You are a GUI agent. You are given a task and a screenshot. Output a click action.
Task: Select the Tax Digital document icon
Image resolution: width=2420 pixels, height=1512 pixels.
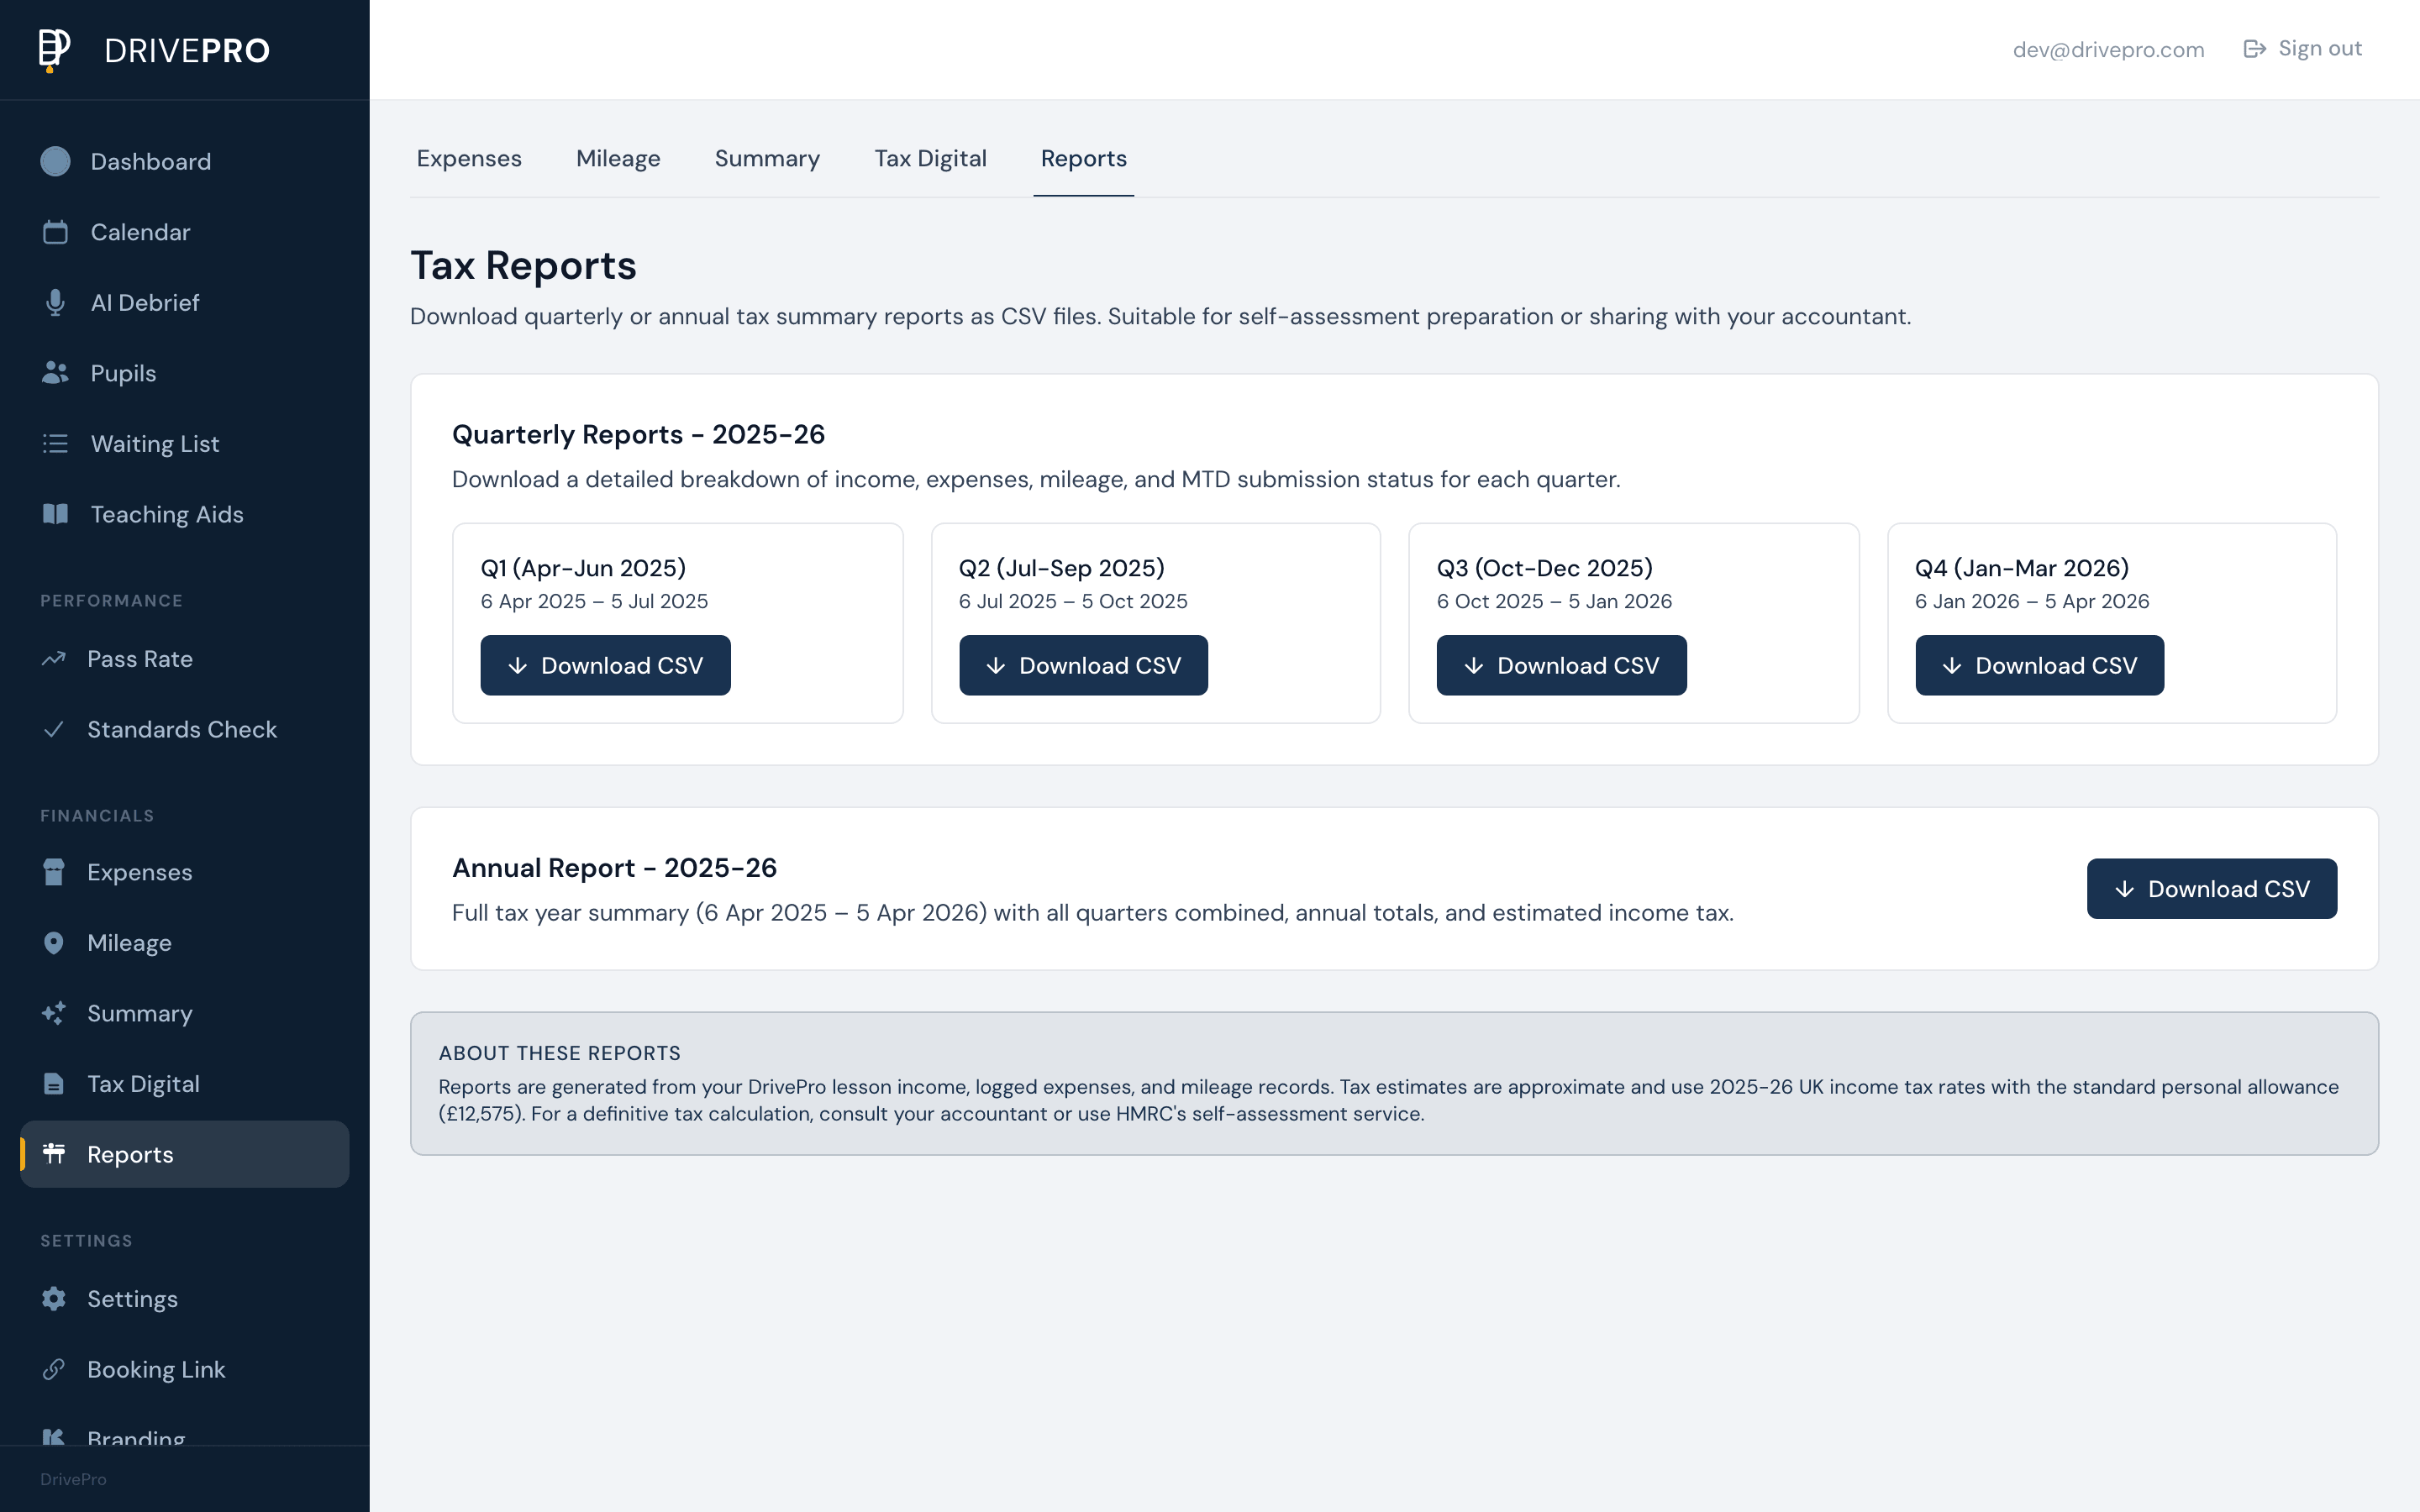(x=55, y=1083)
